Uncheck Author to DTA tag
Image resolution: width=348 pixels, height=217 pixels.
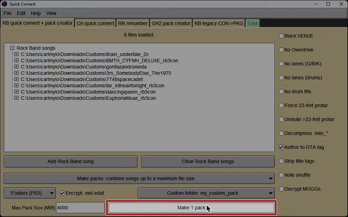(x=281, y=147)
